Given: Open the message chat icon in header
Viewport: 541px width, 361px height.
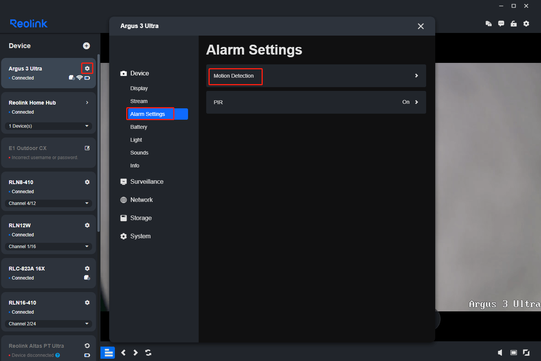Looking at the screenshot, I should click(501, 23).
